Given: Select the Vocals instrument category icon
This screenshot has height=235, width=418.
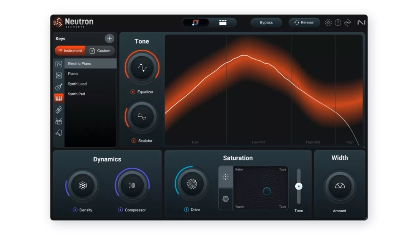Looking at the screenshot, I should coord(59,132).
